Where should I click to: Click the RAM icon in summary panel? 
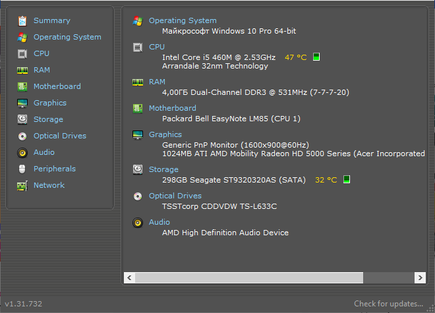pos(138,82)
